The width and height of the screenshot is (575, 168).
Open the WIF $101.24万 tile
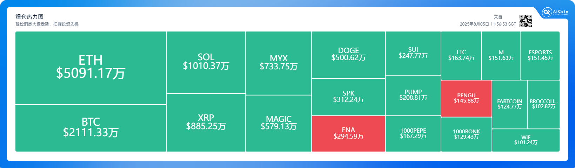pyautogui.click(x=526, y=140)
